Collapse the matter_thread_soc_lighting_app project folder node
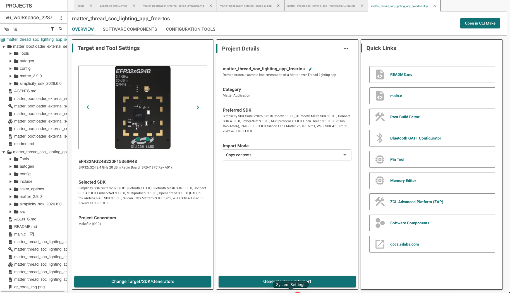Image resolution: width=510 pixels, height=293 pixels. click(4, 152)
